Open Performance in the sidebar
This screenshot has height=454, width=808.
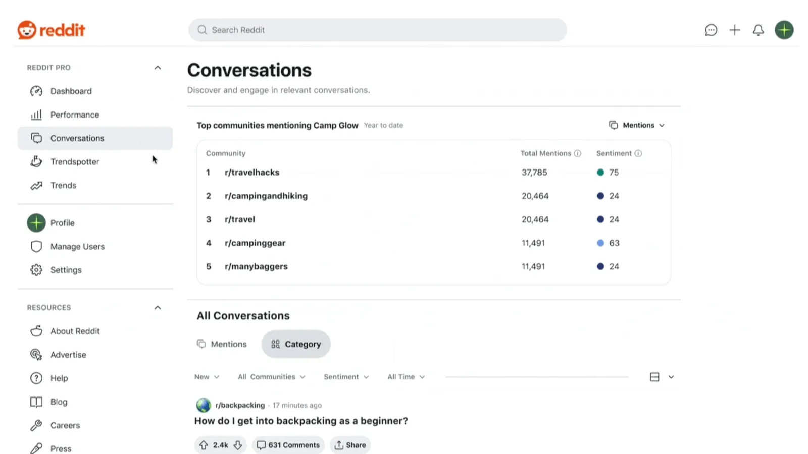point(95,115)
